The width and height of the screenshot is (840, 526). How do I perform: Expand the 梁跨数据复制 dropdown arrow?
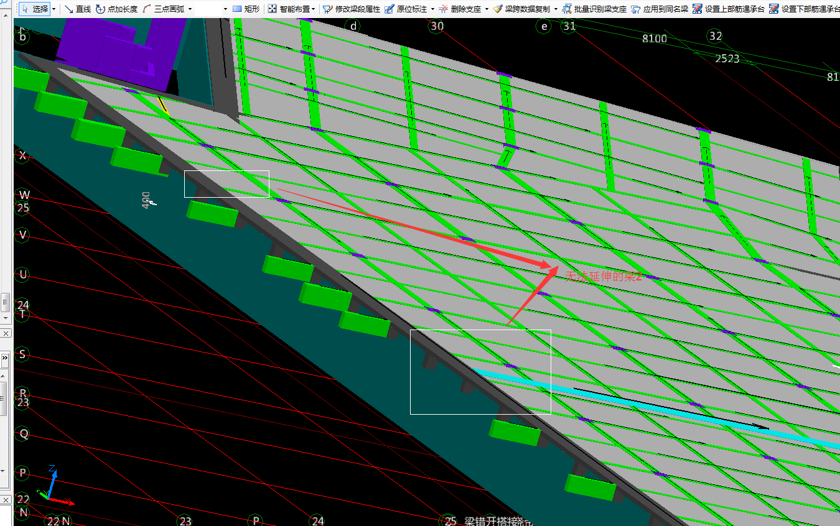[x=556, y=9]
